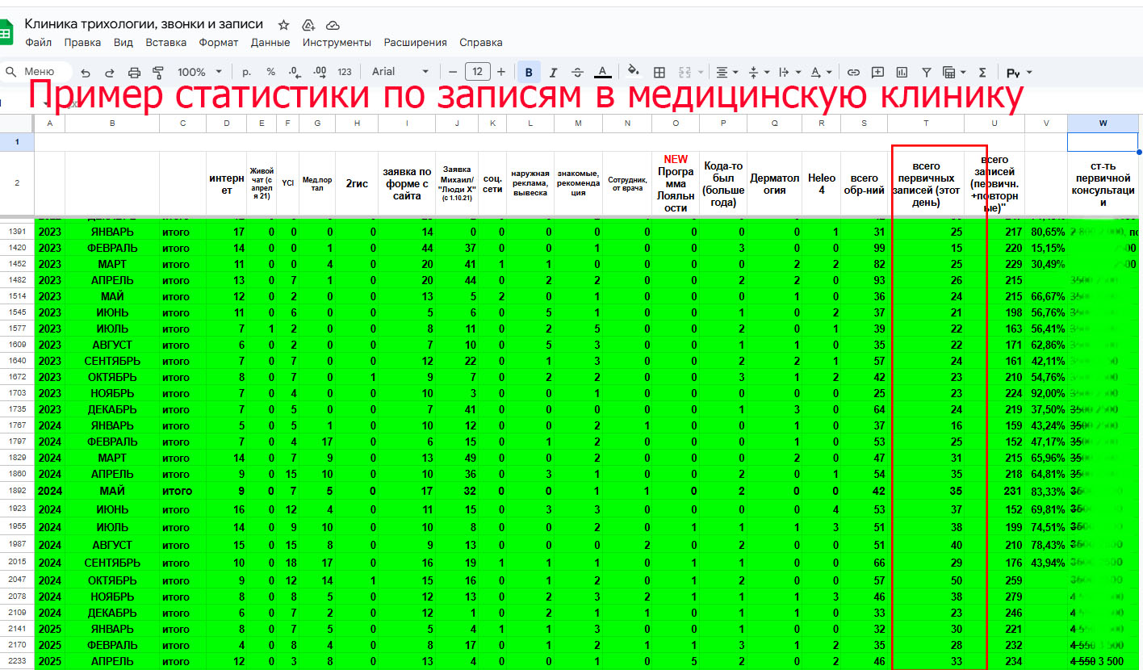The image size is (1143, 670).
Task: Open the Вставка menu
Action: coord(165,43)
